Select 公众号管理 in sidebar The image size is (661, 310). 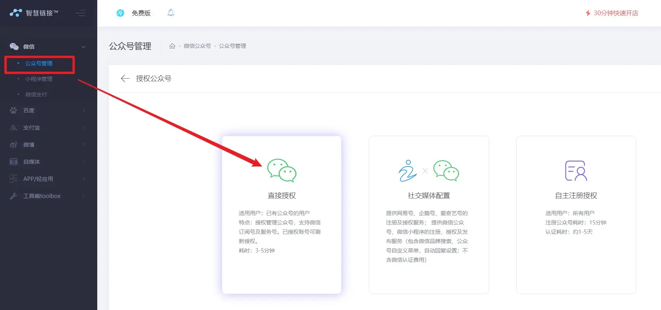tap(39, 63)
